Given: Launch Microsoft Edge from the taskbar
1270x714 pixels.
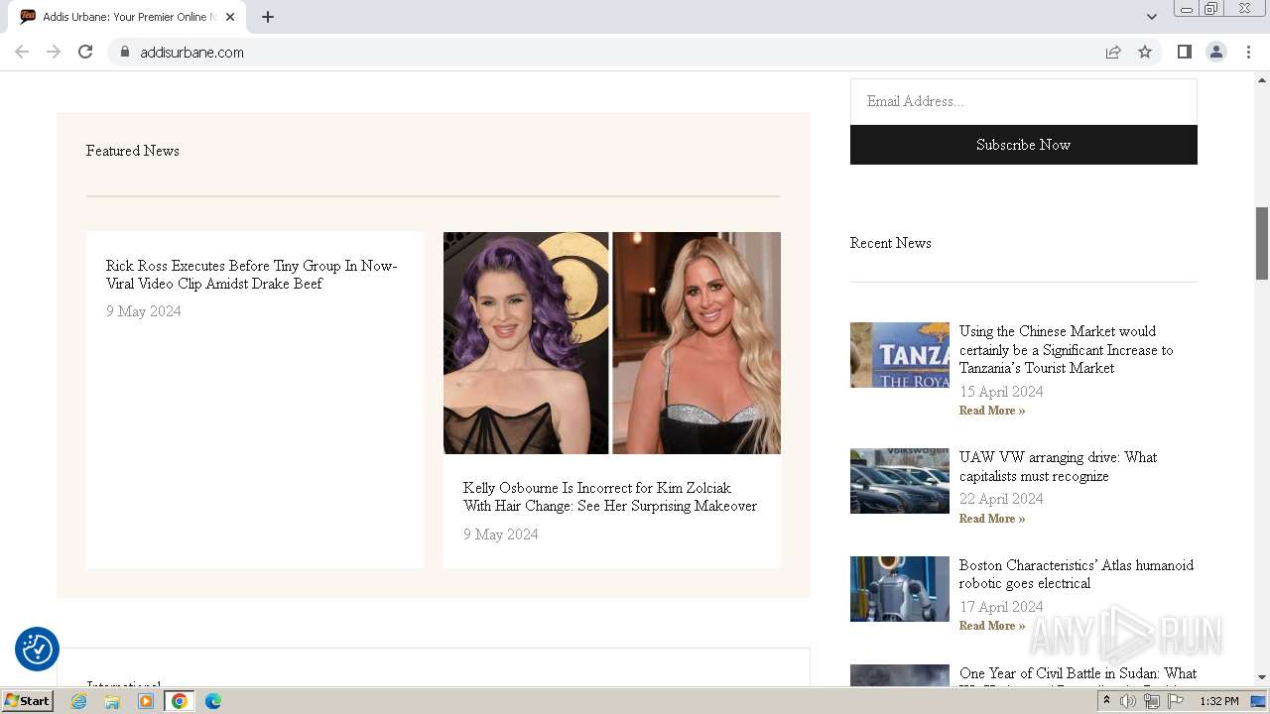Looking at the screenshot, I should (x=213, y=701).
